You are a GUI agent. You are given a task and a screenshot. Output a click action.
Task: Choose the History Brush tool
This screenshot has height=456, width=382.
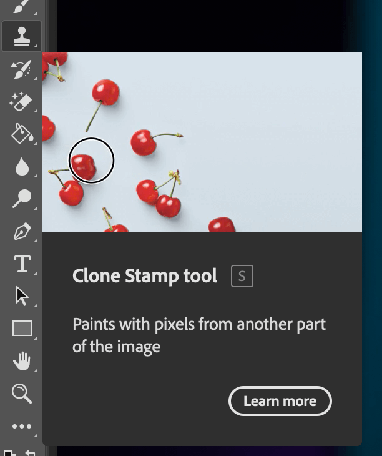[22, 69]
